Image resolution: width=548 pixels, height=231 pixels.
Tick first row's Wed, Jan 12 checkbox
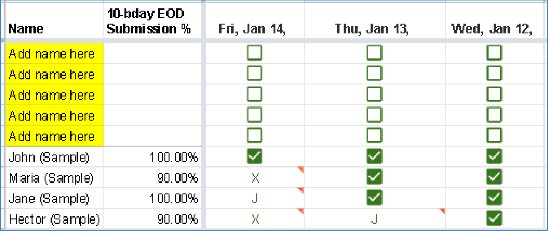tap(494, 53)
